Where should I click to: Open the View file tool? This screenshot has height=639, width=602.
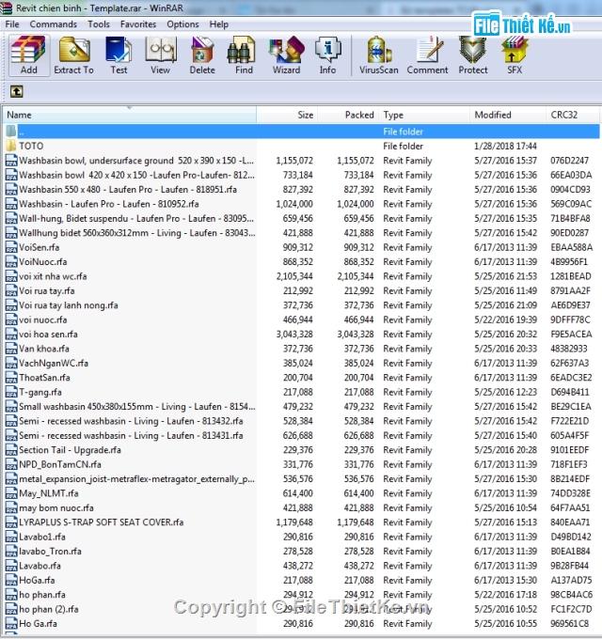coord(160,55)
